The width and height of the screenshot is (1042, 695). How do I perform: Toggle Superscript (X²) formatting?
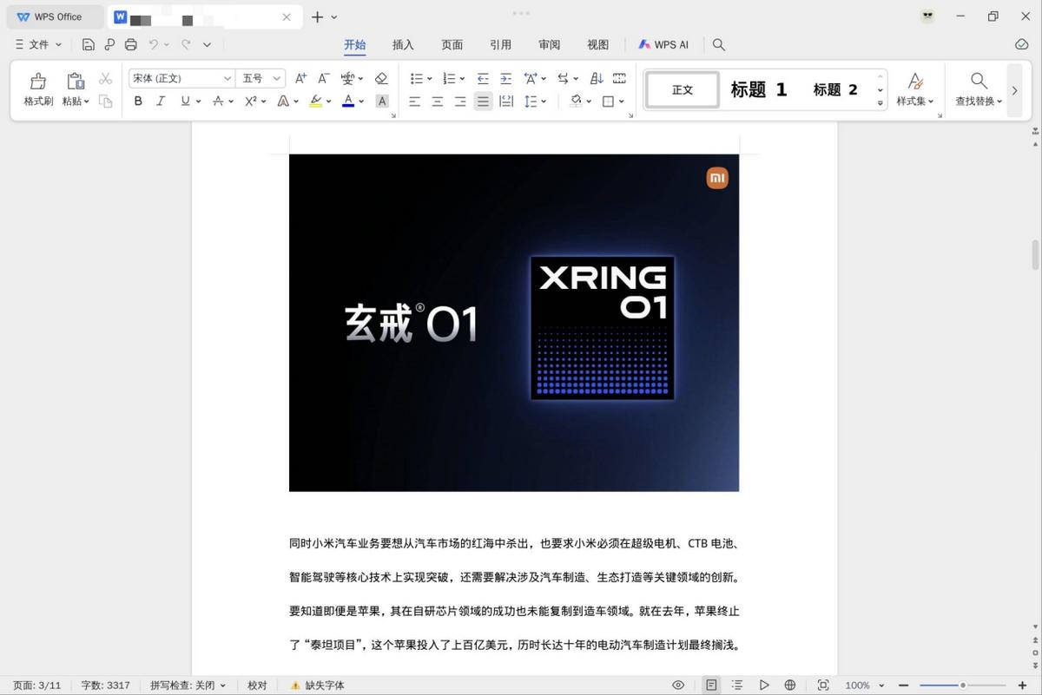pyautogui.click(x=250, y=102)
